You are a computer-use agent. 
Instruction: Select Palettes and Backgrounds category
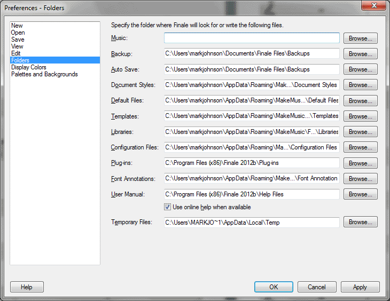coord(44,74)
